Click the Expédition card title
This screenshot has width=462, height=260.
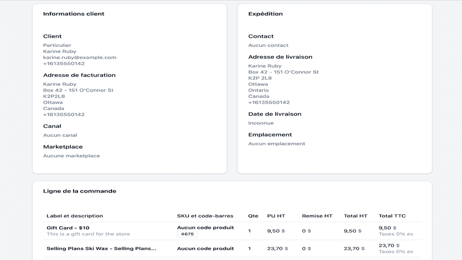(x=265, y=14)
